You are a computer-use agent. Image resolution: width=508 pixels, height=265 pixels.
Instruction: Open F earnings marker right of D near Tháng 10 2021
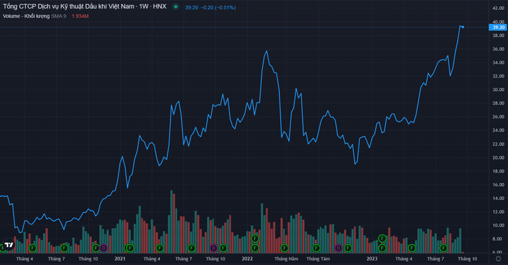223,248
